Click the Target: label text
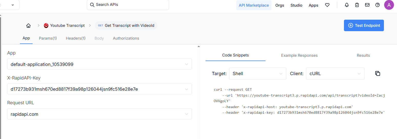397x139 pixels. click(x=219, y=74)
